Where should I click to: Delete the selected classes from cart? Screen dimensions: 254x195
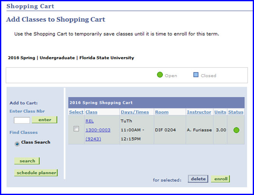[x=198, y=179]
